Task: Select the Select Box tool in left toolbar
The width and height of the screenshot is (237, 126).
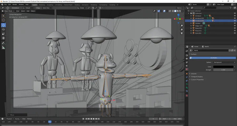Action: click(x=3, y=16)
